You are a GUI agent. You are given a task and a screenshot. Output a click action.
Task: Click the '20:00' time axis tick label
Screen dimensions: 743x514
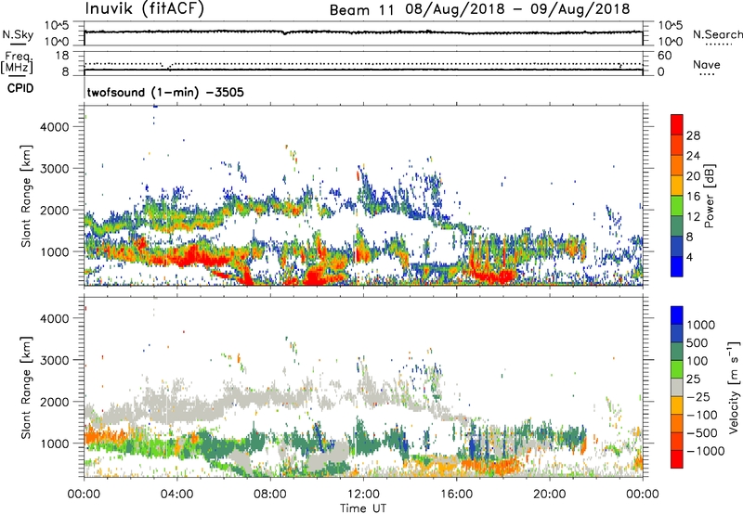click(x=549, y=495)
